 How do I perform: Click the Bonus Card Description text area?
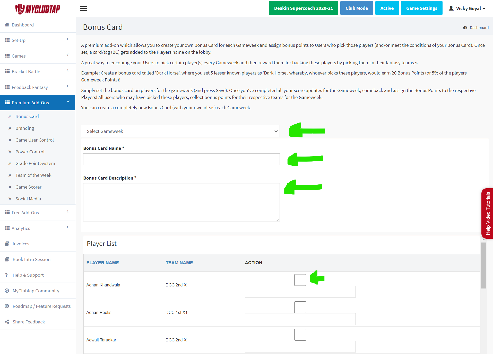pos(181,202)
